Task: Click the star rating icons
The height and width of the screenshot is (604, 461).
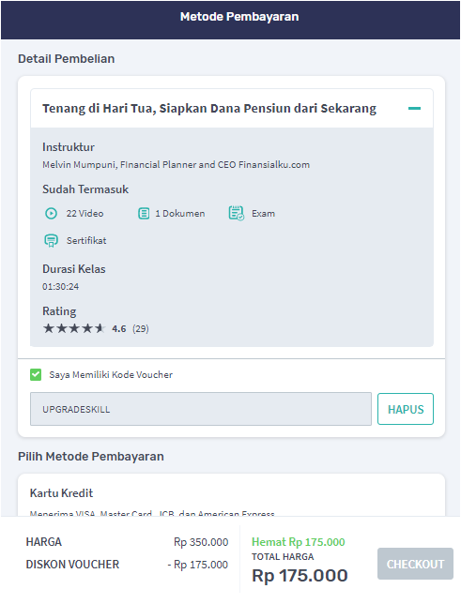Action: point(73,328)
